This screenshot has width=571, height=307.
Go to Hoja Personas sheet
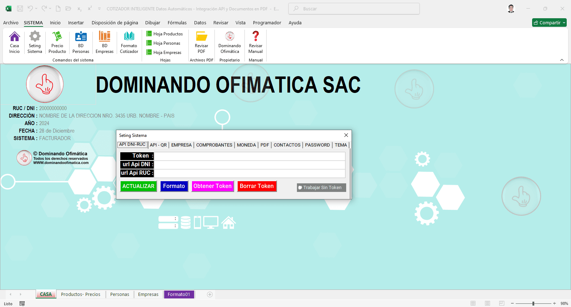click(x=163, y=43)
